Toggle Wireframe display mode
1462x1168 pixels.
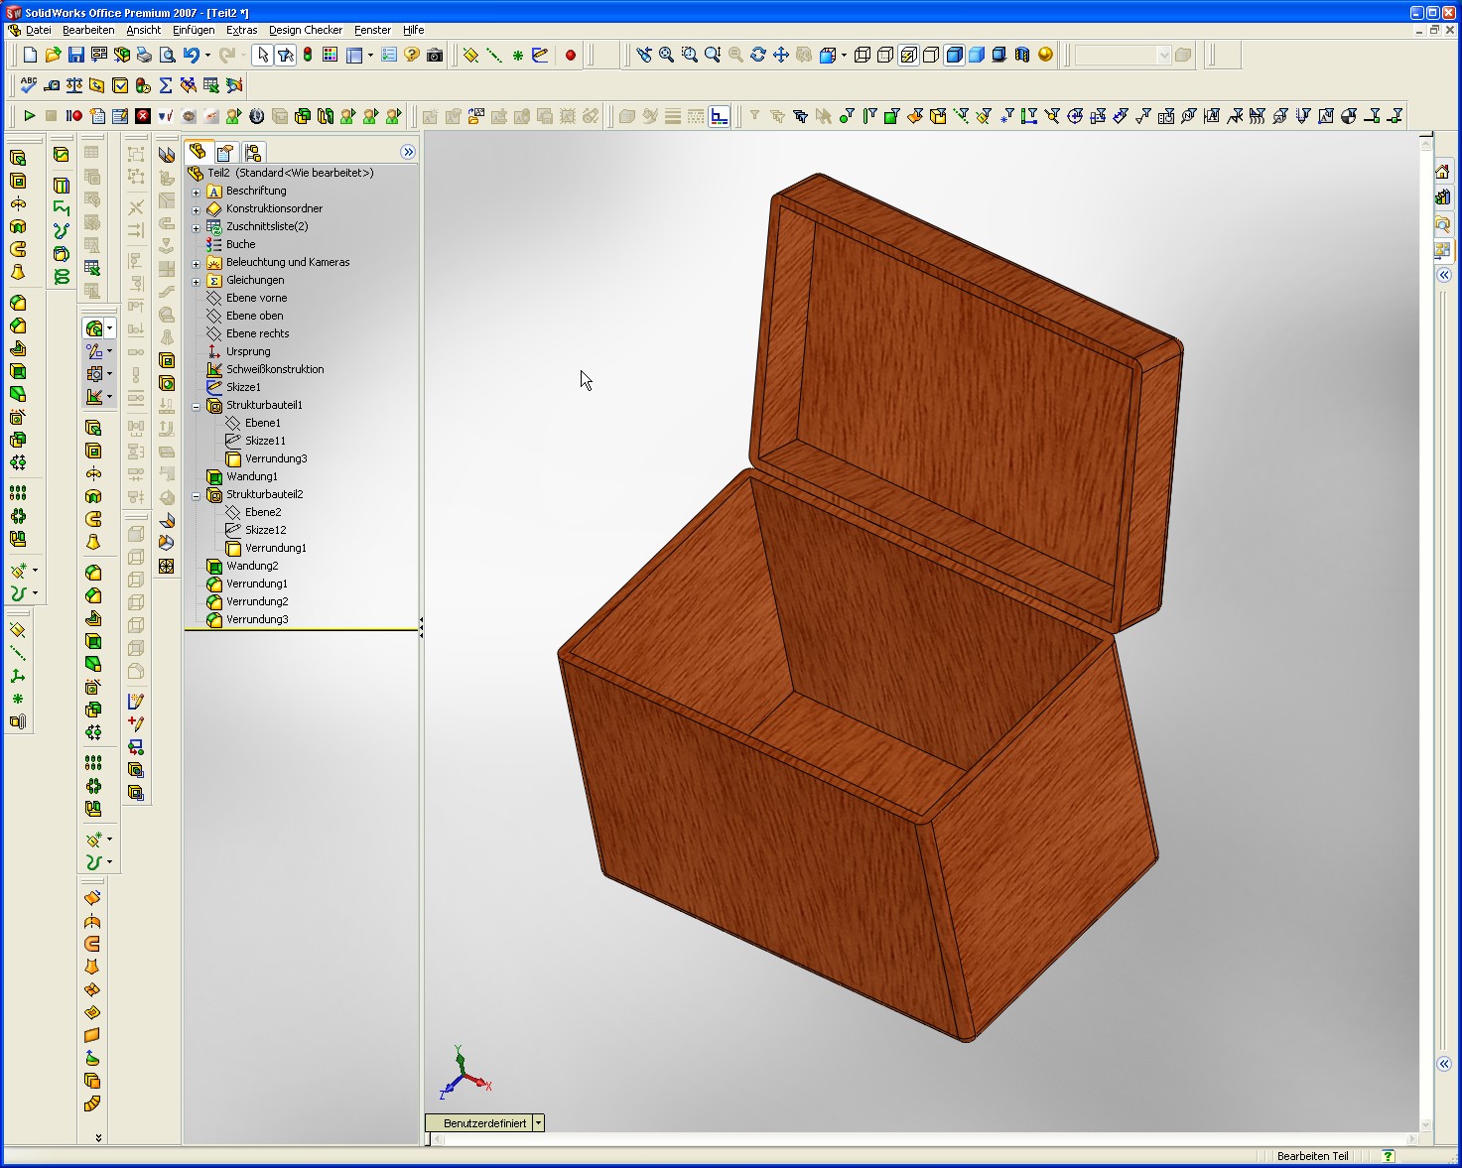click(x=863, y=56)
